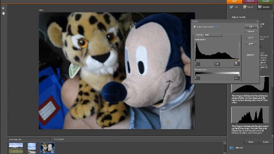Focus the shadow input value field

[x=197, y=64]
